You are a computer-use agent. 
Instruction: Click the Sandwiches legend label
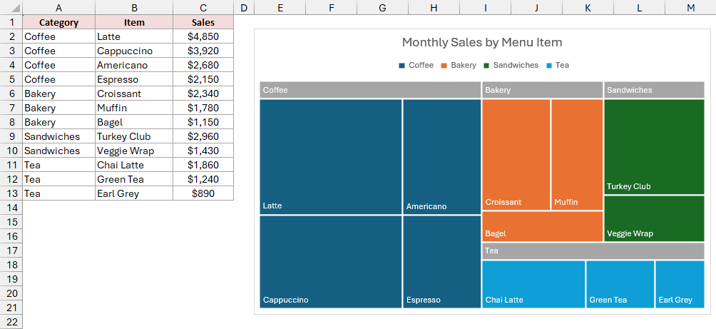click(516, 66)
